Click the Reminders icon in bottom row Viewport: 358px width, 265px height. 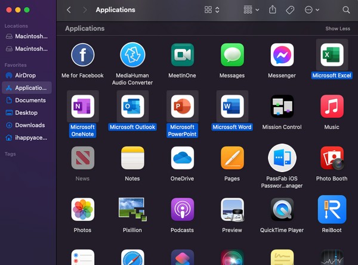83,257
